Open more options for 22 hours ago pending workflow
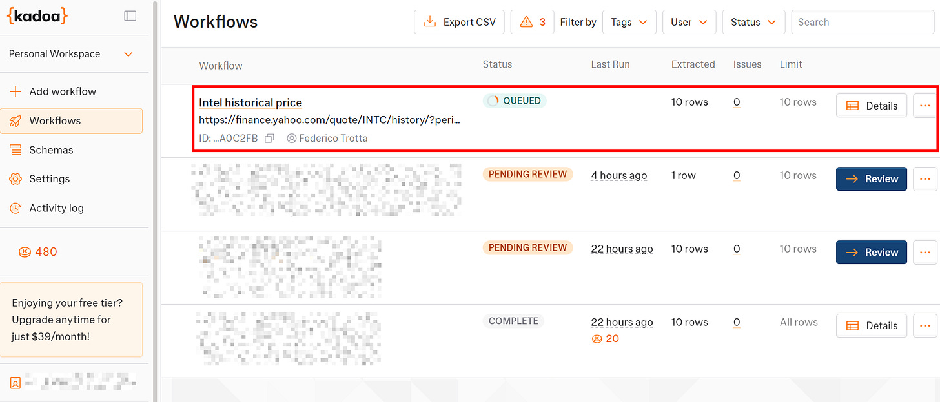 [x=925, y=253]
